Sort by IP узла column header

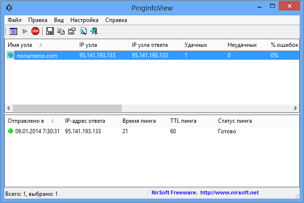click(x=103, y=45)
